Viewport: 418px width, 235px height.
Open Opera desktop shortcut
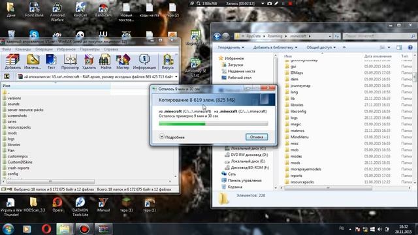click(57, 204)
